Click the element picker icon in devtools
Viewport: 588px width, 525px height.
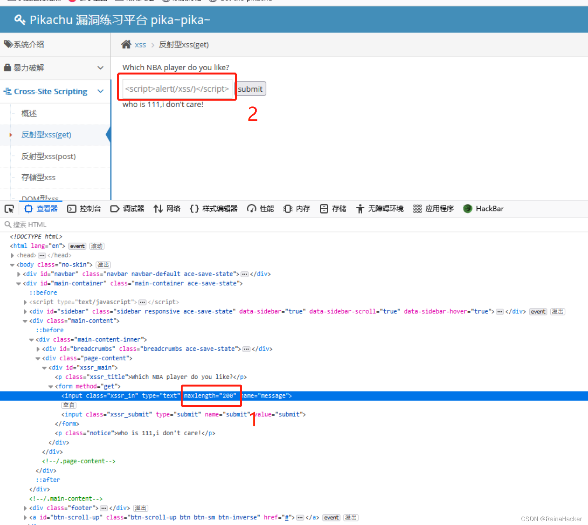[9, 209]
